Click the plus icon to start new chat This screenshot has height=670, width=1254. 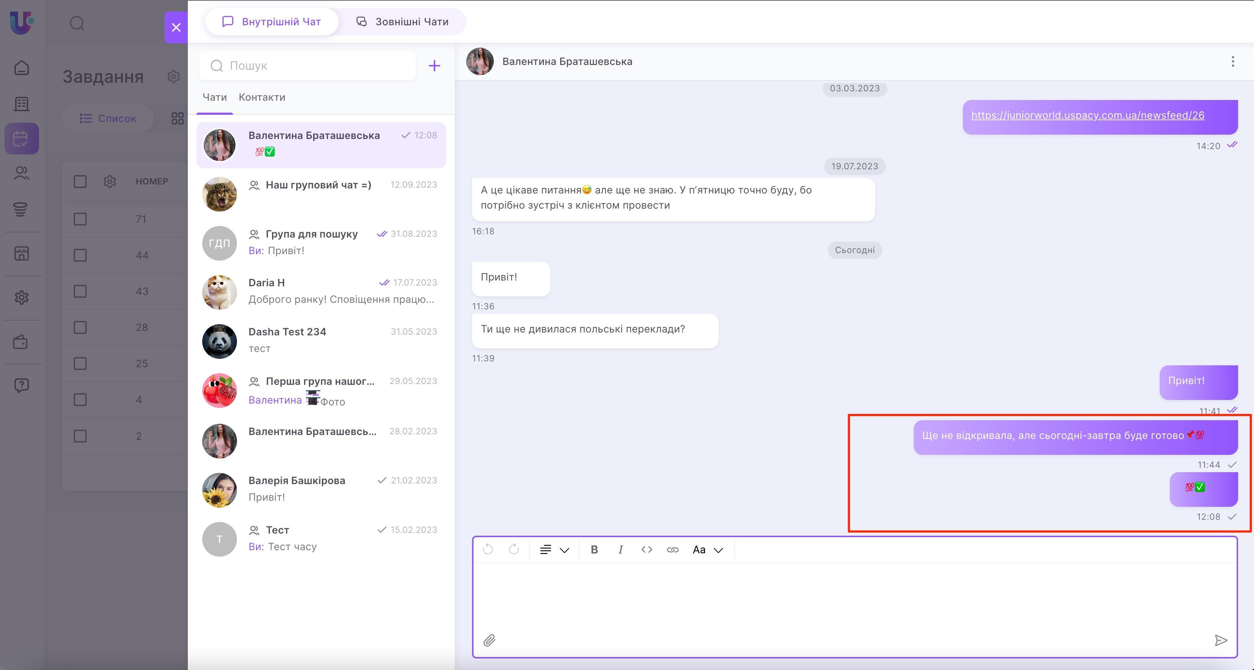[x=434, y=66]
